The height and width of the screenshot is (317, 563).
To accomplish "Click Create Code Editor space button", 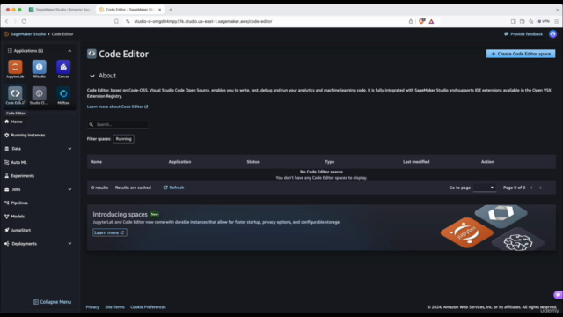I will tap(521, 54).
